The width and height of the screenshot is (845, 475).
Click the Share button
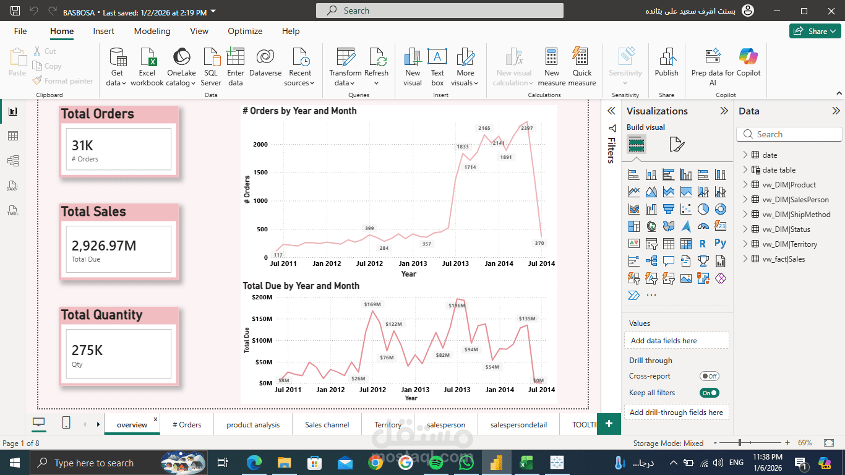[815, 30]
